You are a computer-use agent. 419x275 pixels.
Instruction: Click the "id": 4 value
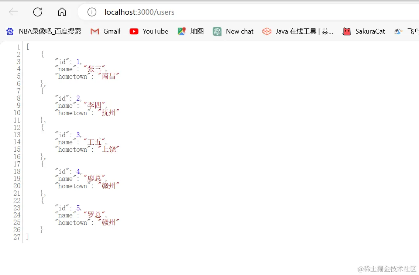click(x=78, y=171)
